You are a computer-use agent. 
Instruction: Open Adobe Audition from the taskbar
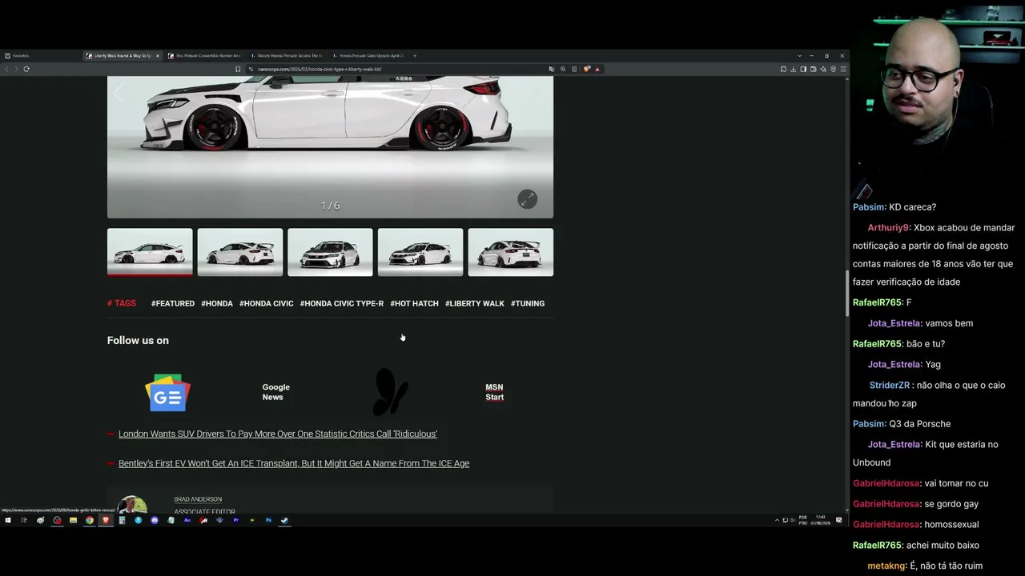click(187, 520)
